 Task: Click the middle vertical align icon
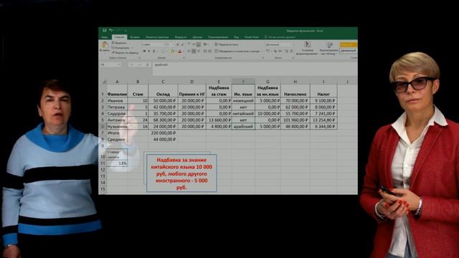(194, 44)
